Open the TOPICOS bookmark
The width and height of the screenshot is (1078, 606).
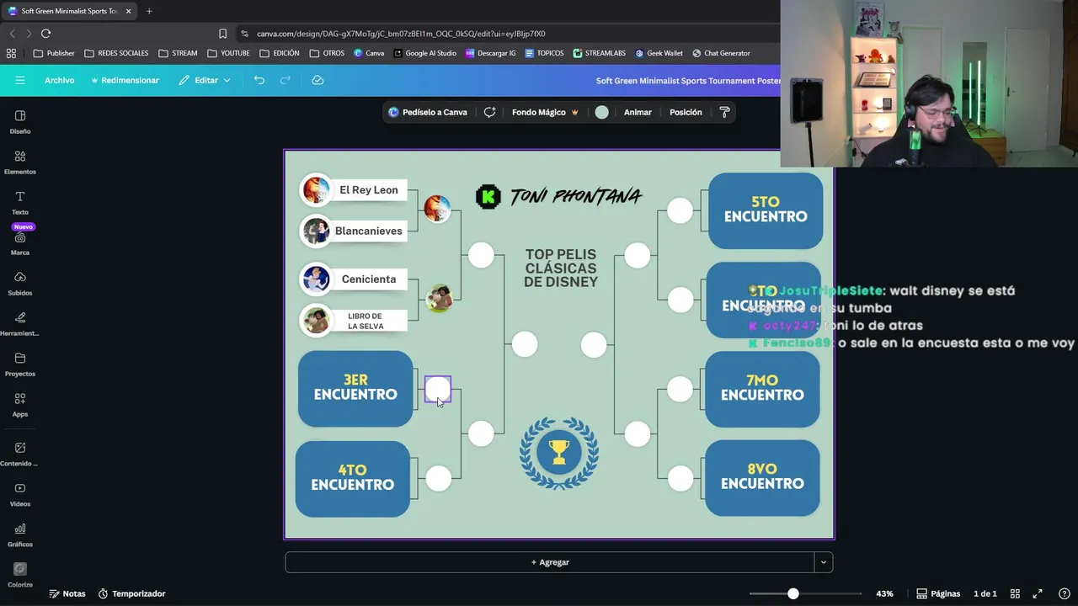(544, 53)
